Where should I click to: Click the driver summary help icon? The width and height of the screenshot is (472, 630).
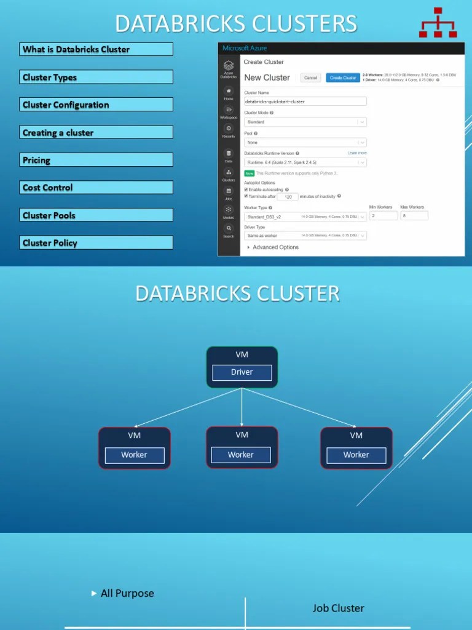point(438,80)
